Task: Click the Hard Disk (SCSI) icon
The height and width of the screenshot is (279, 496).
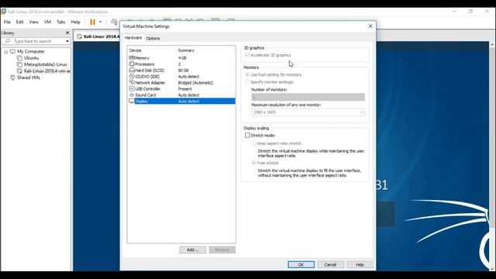Action: pos(132,71)
